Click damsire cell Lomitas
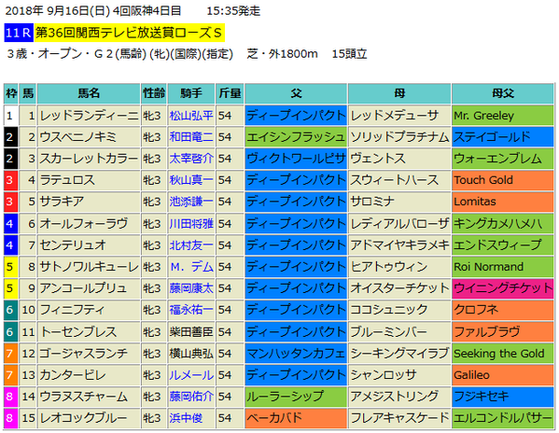 point(503,202)
